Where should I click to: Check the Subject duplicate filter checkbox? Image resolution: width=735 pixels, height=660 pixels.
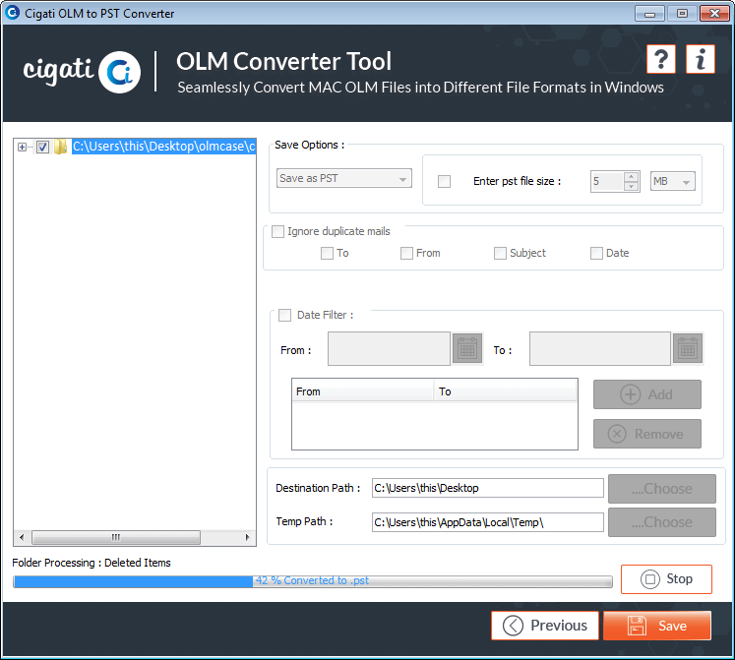pos(500,253)
